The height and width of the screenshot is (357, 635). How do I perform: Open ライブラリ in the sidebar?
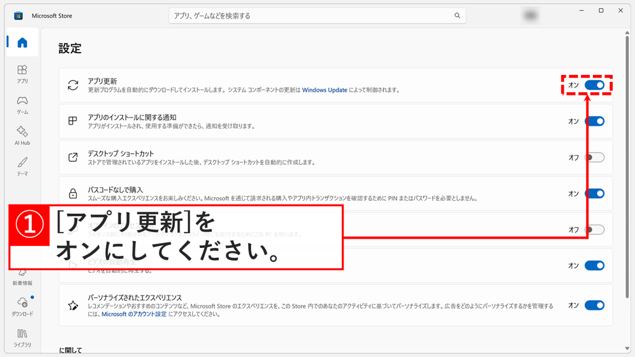tap(22, 338)
